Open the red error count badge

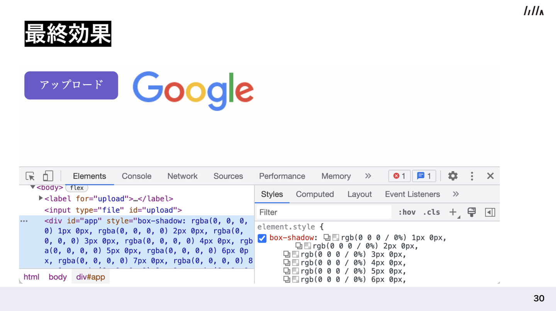click(x=399, y=176)
